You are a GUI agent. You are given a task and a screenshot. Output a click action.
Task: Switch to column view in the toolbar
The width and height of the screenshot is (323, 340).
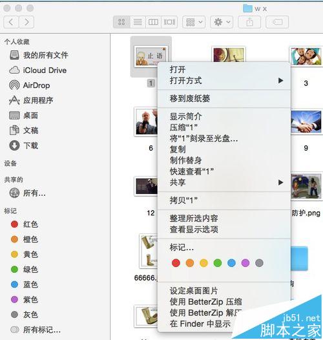point(153,22)
